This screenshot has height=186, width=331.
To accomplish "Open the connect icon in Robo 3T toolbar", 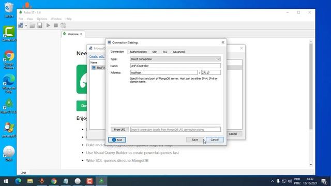I will point(21,25).
